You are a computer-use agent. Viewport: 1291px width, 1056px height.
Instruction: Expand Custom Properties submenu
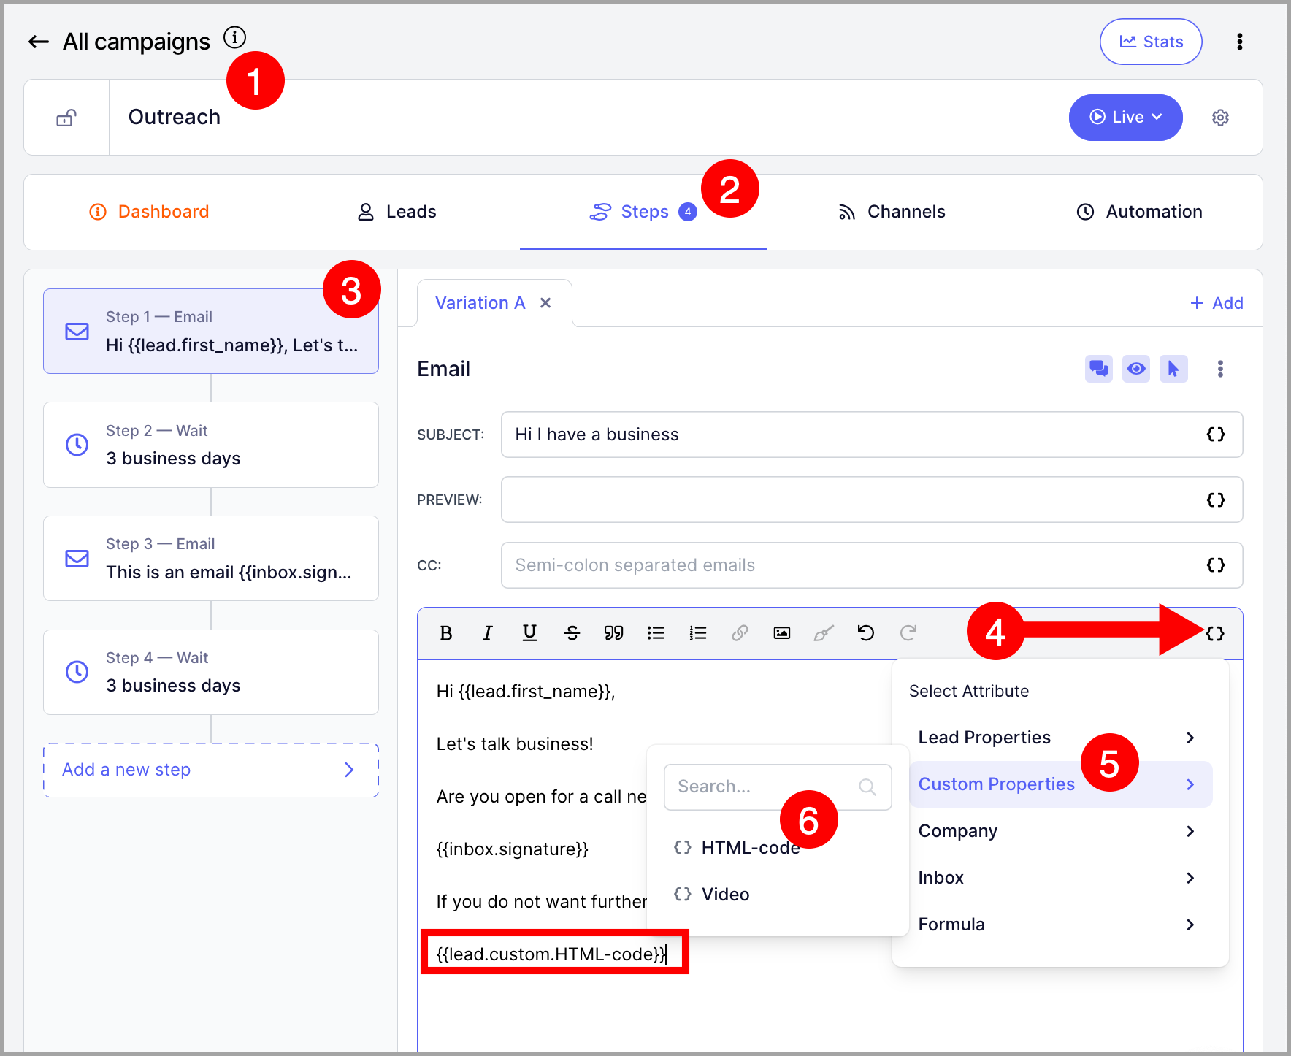pos(1060,784)
